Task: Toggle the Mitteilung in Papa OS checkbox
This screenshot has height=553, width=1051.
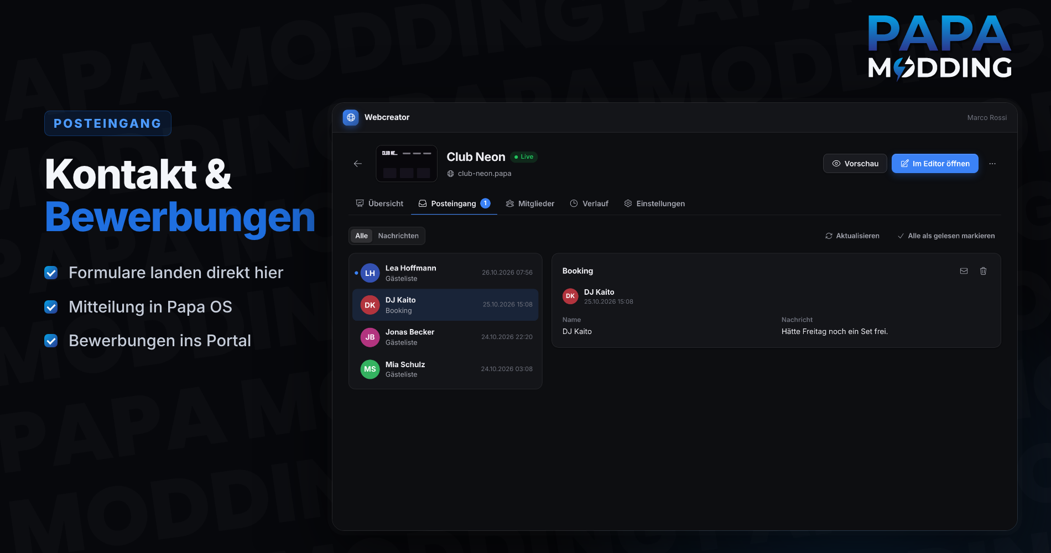Action: click(51, 307)
